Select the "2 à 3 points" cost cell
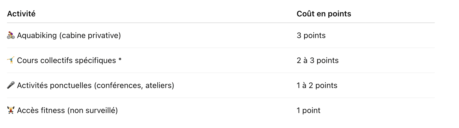 (x=318, y=61)
